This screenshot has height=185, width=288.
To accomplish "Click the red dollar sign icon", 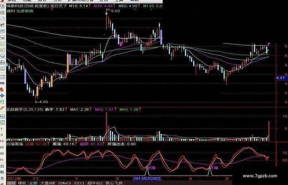I will [2, 89].
